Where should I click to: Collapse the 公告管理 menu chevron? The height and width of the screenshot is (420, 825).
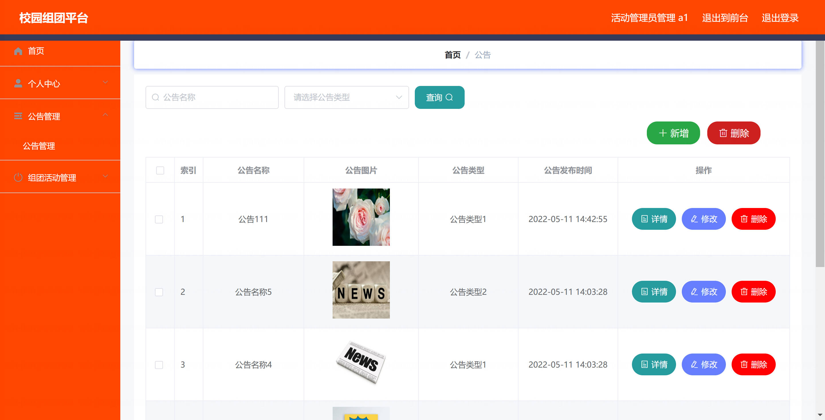105,115
